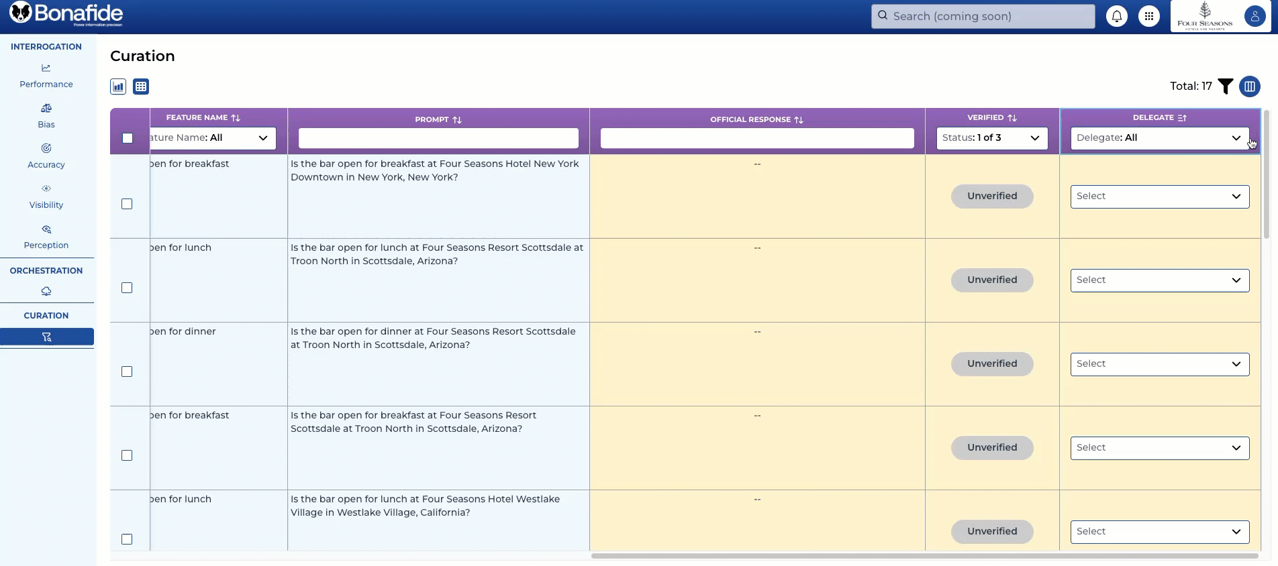Screen dimensions: 1278x566
Task: Switch to chart view icon
Action: (x=118, y=87)
